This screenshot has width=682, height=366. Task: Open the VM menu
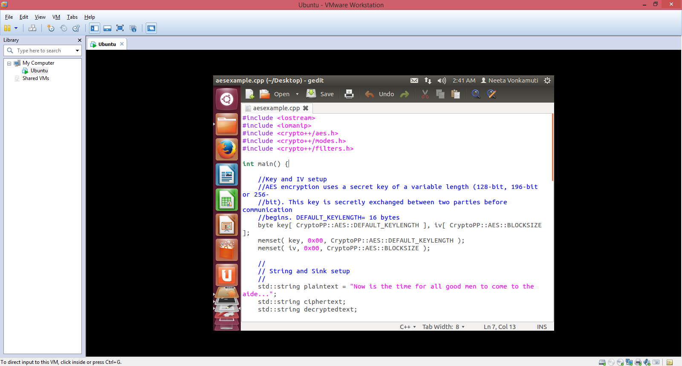tap(56, 17)
